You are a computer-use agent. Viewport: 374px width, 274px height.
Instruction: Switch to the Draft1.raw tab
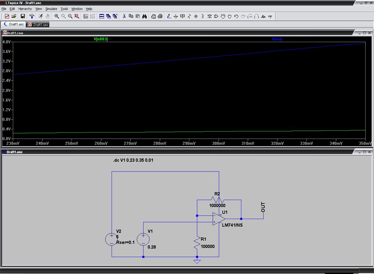pyautogui.click(x=38, y=25)
